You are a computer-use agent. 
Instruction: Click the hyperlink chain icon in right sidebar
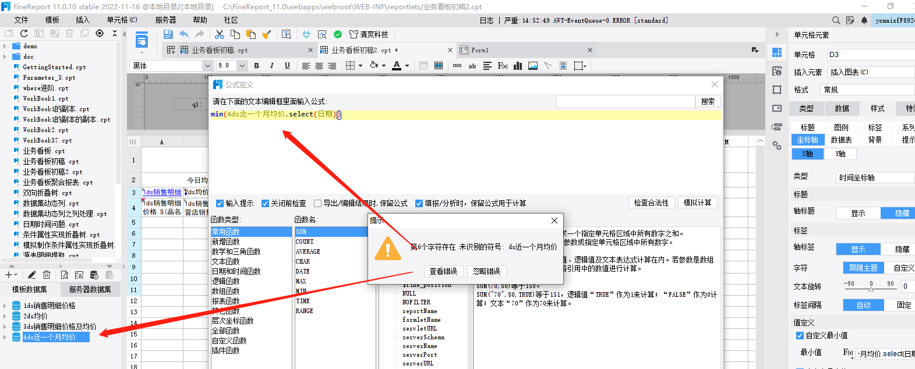pyautogui.click(x=777, y=146)
